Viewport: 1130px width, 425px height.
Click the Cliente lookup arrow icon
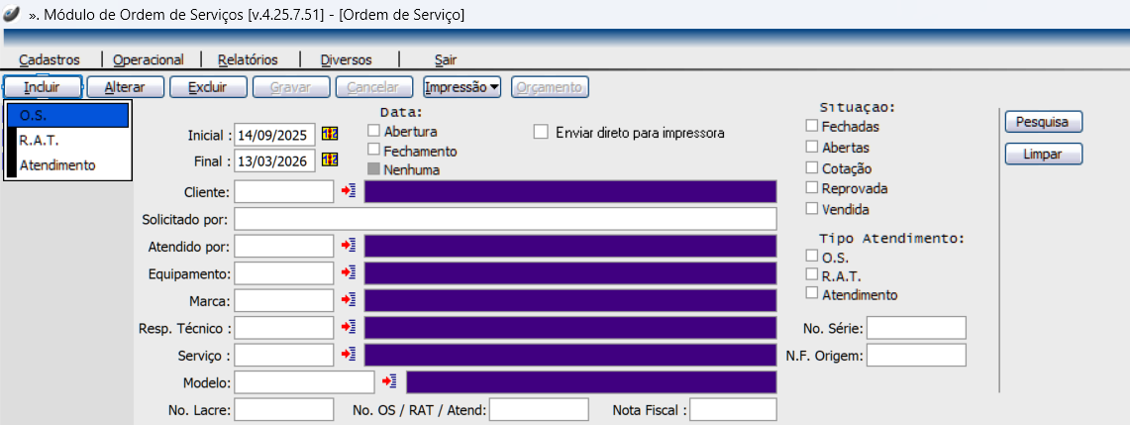tap(349, 191)
